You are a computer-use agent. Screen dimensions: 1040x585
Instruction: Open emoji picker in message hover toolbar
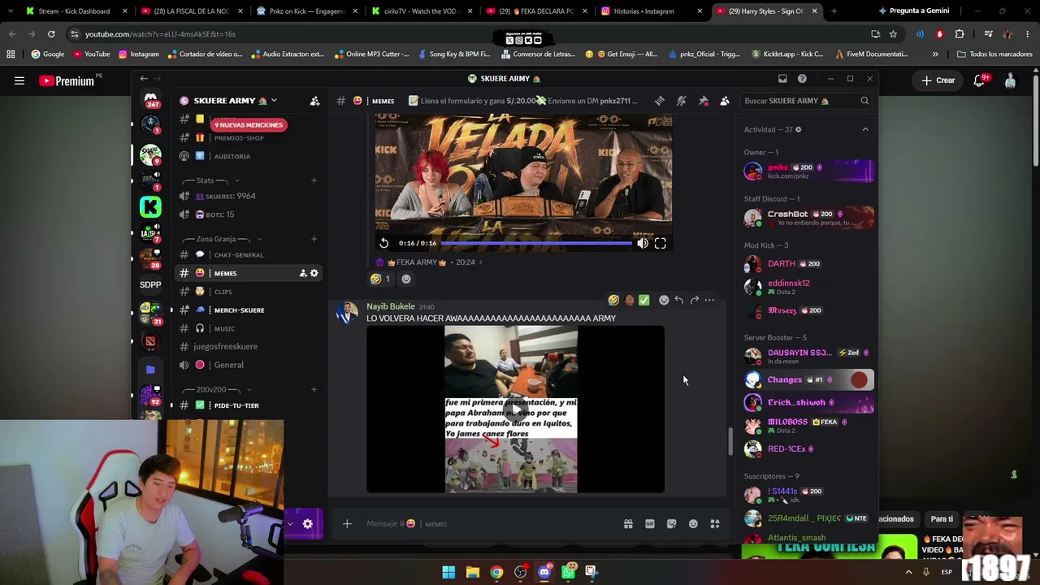coord(664,301)
